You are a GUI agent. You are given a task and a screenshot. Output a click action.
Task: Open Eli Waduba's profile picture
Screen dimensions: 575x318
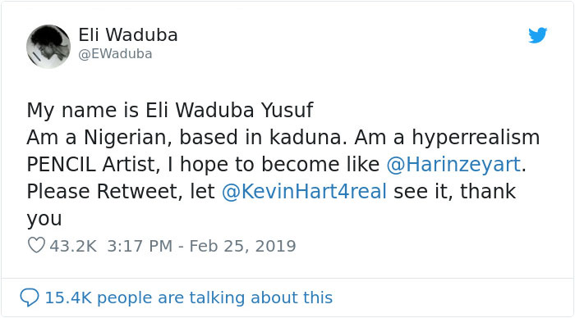point(48,47)
